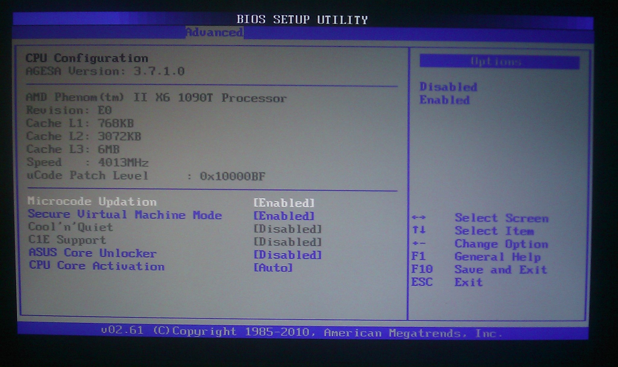
Task: Select Secure Virtual Machine Mode label
Action: pos(125,215)
